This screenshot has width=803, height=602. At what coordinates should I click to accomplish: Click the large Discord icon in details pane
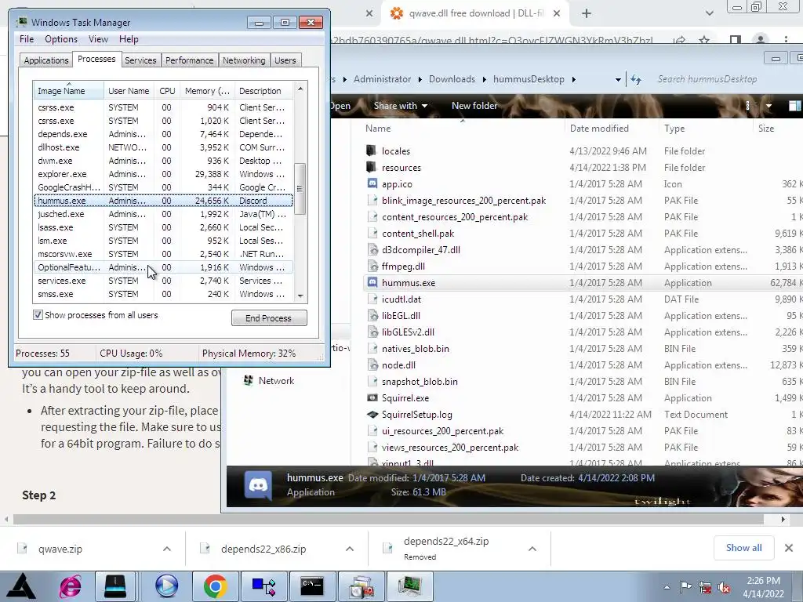point(259,484)
